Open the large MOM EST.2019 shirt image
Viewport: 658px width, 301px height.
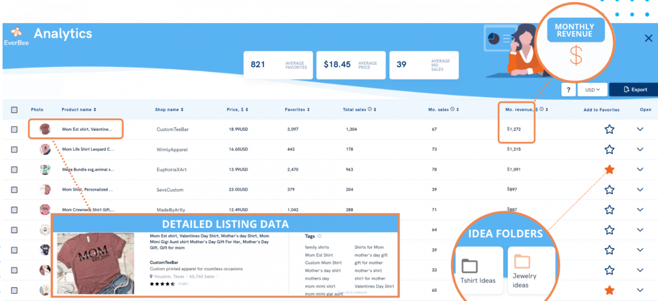(95, 264)
